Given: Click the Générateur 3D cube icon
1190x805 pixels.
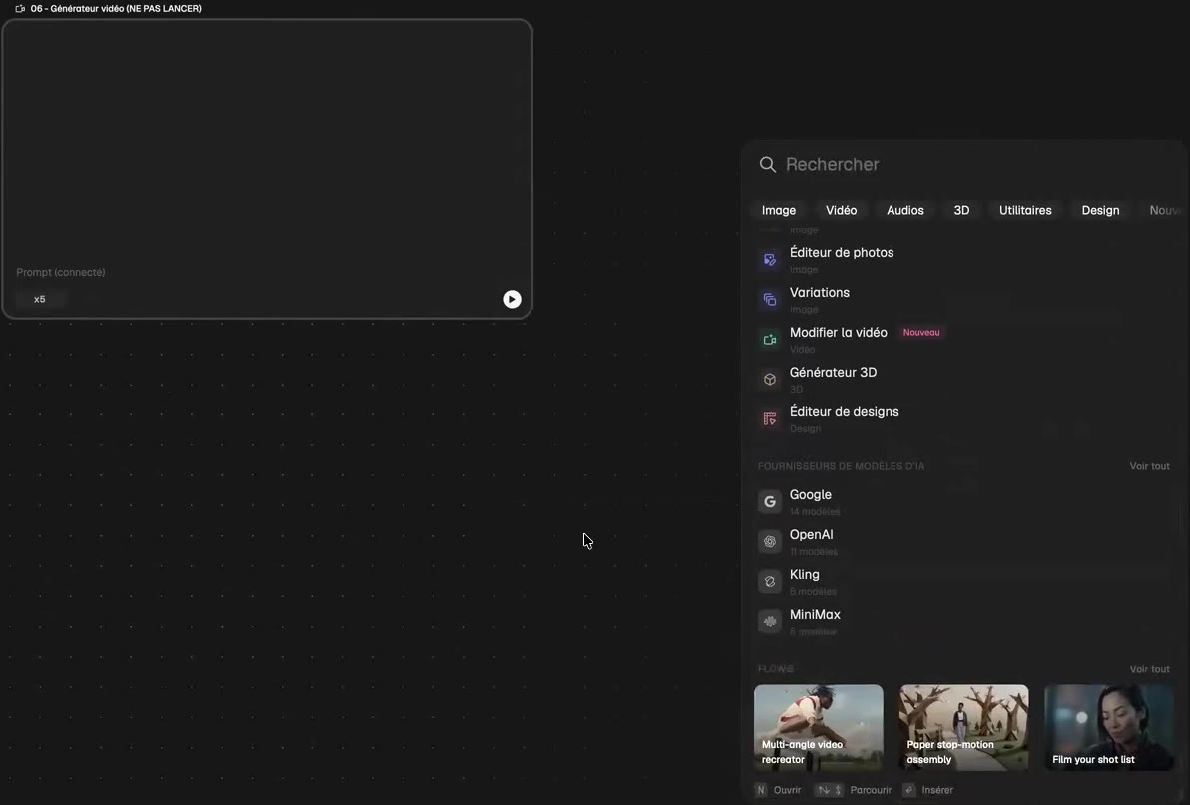Looking at the screenshot, I should coord(770,379).
